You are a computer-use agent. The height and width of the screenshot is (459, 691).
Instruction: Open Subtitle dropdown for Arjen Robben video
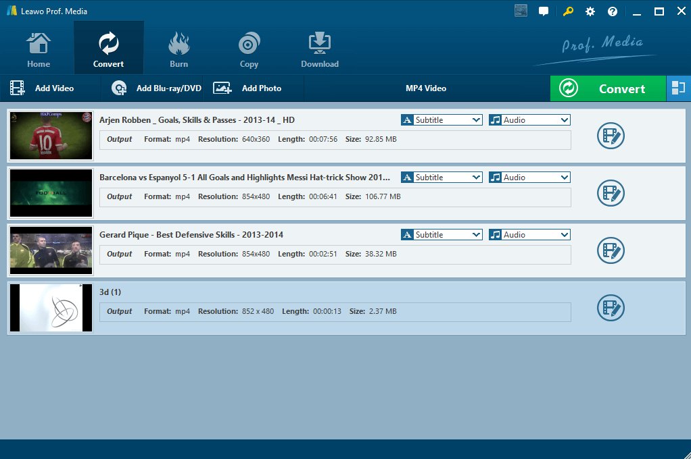pyautogui.click(x=442, y=120)
